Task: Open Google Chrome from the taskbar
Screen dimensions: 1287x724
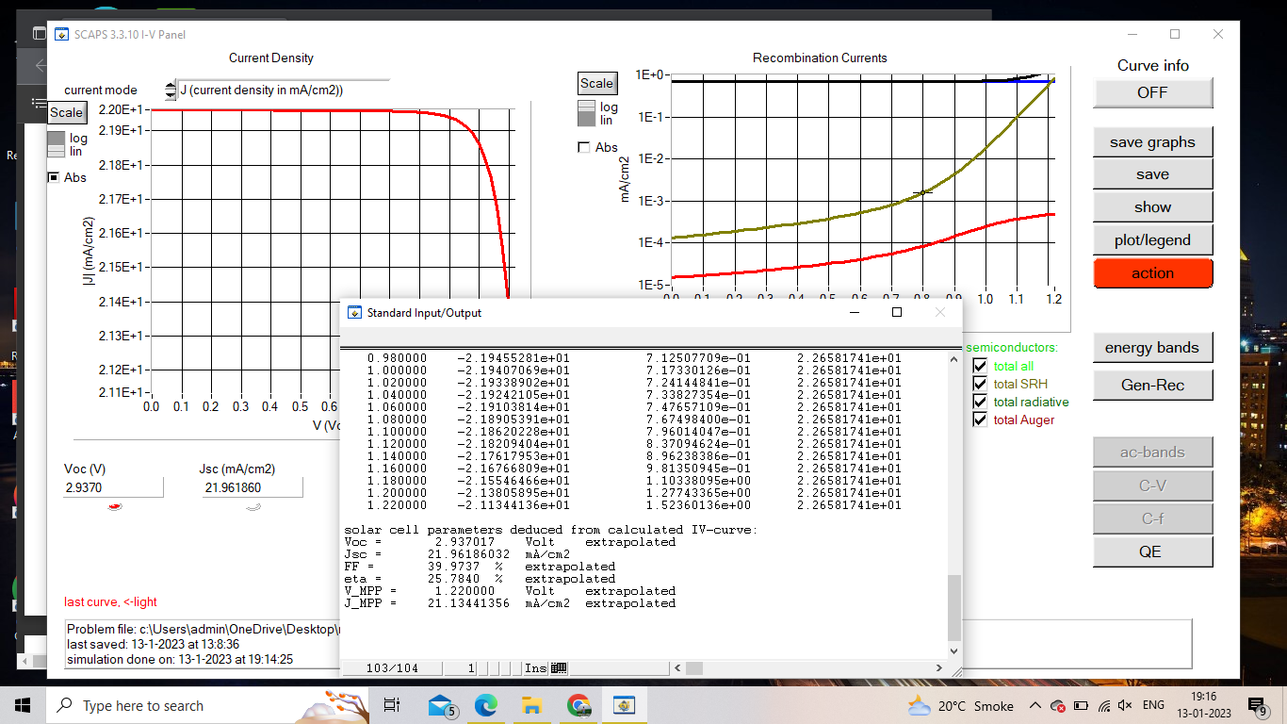Action: (x=578, y=705)
